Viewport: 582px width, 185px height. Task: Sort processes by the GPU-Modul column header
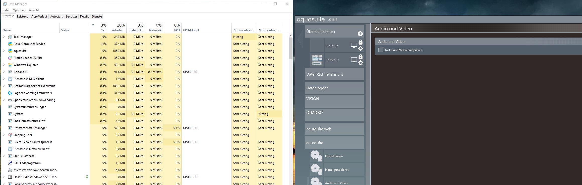pos(206,28)
